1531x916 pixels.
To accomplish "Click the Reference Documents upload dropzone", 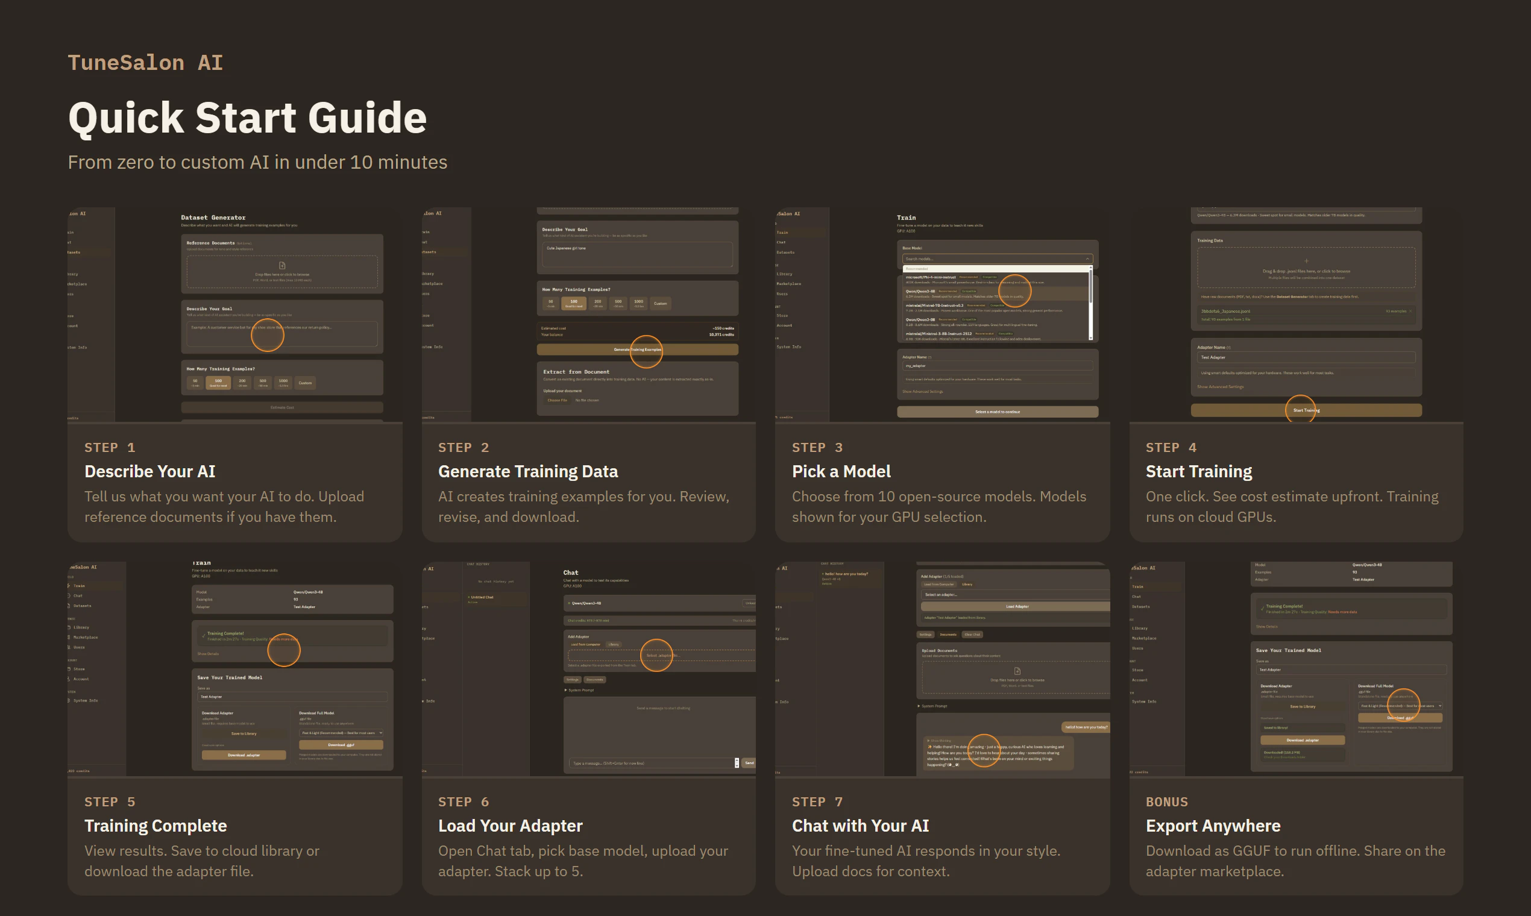I will (x=282, y=274).
